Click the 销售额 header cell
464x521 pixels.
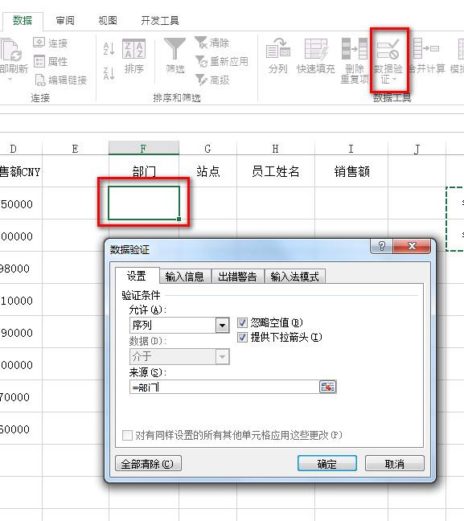pyautogui.click(x=351, y=171)
